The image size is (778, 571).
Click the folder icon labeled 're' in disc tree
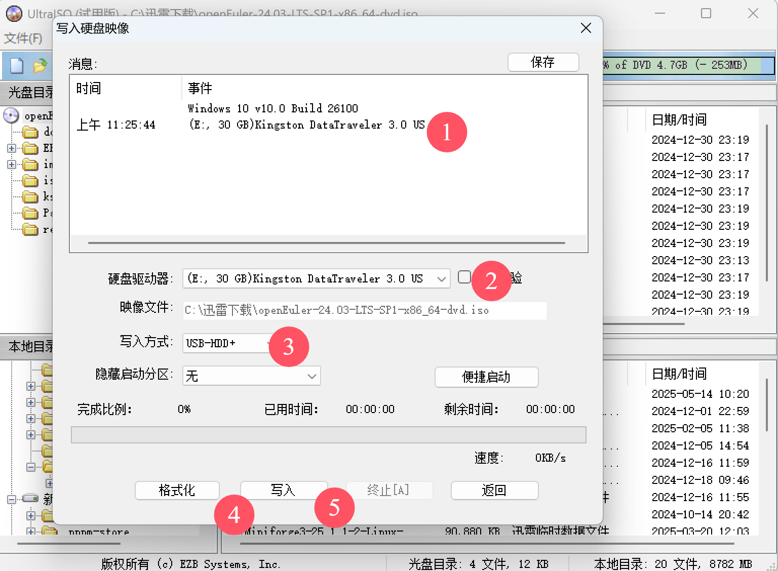point(30,229)
